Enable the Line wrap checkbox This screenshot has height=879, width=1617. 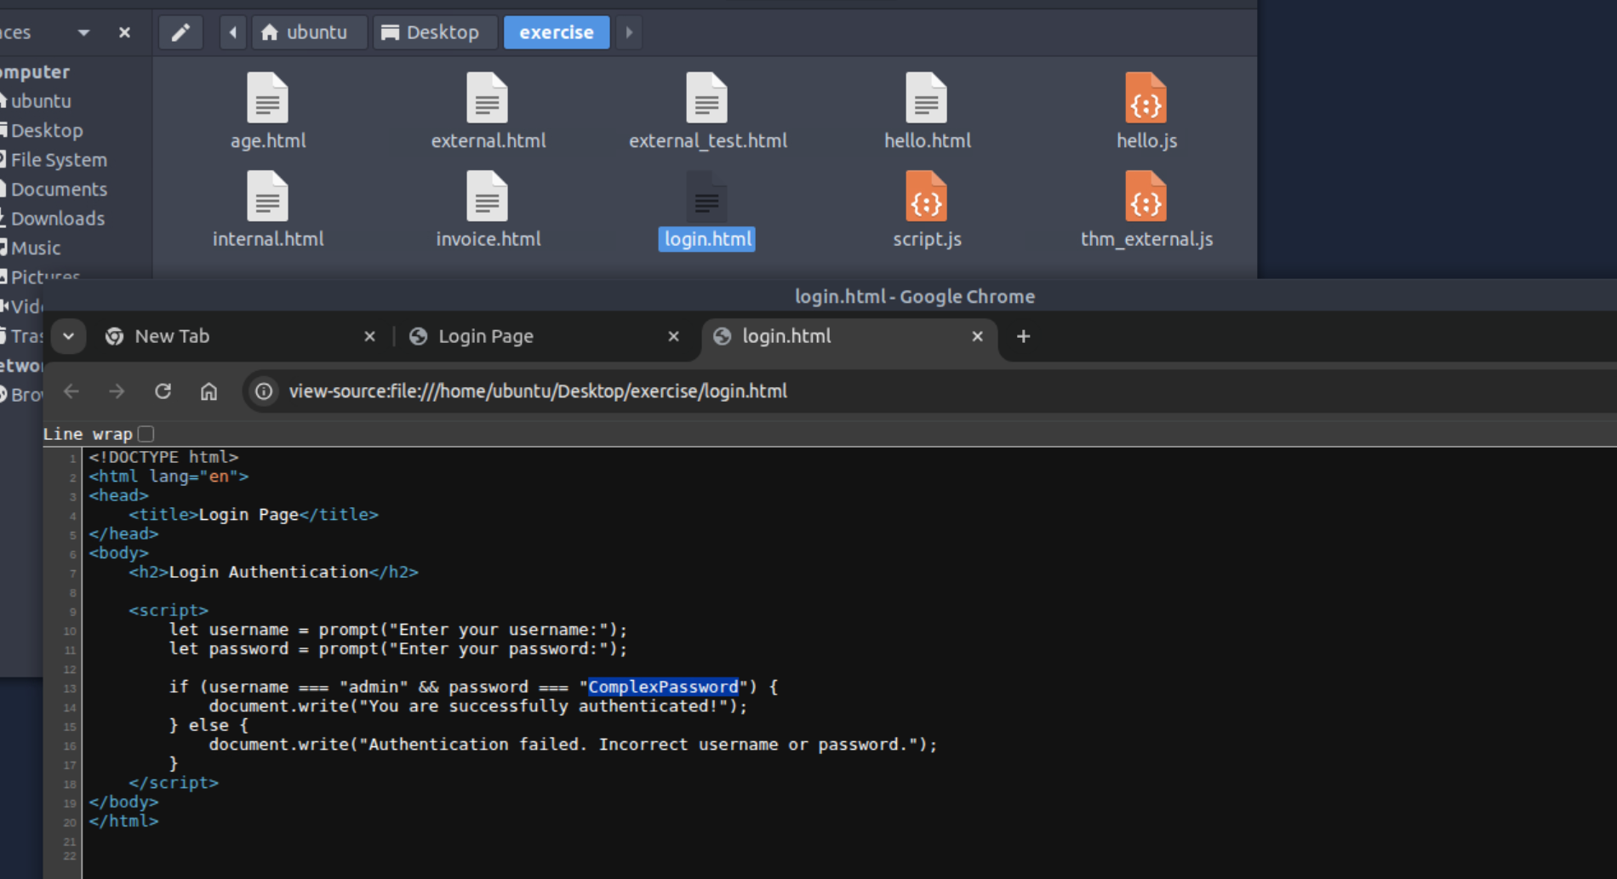click(146, 434)
